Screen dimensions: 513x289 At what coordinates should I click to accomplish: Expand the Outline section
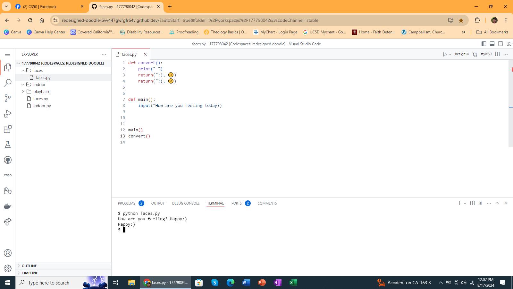pos(63,266)
